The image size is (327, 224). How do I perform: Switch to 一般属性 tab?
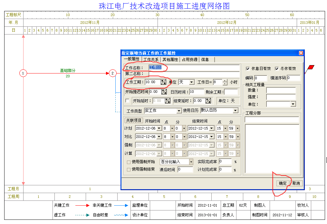coord(131,59)
